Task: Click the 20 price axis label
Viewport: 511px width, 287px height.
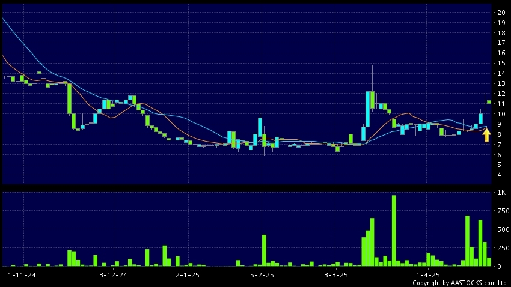Action: 501,13
